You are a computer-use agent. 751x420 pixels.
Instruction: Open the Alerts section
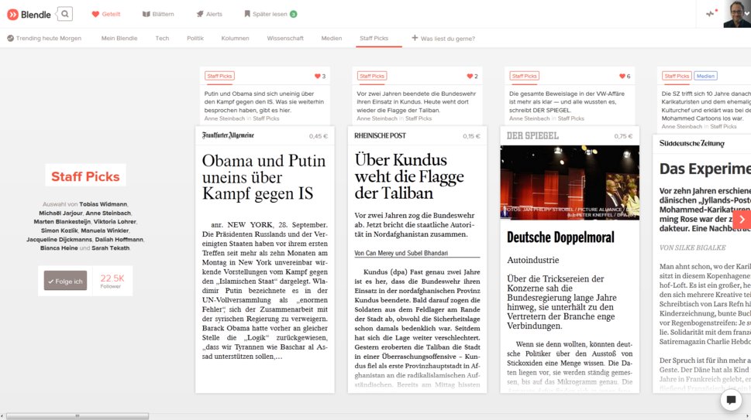(x=209, y=14)
